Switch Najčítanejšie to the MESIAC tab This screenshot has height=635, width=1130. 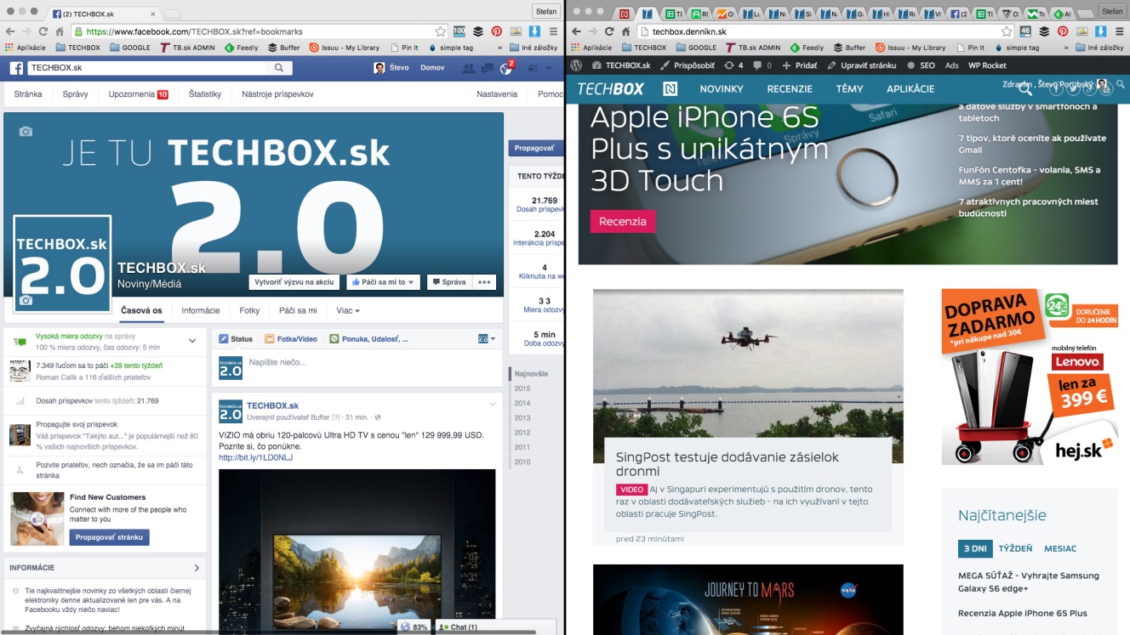click(x=1059, y=548)
